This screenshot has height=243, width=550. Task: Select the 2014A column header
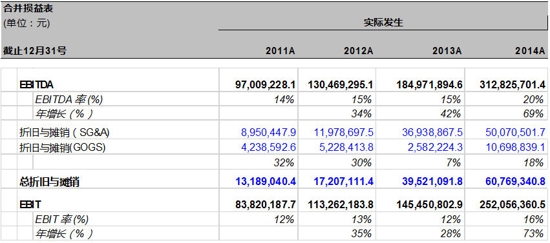[x=530, y=52]
